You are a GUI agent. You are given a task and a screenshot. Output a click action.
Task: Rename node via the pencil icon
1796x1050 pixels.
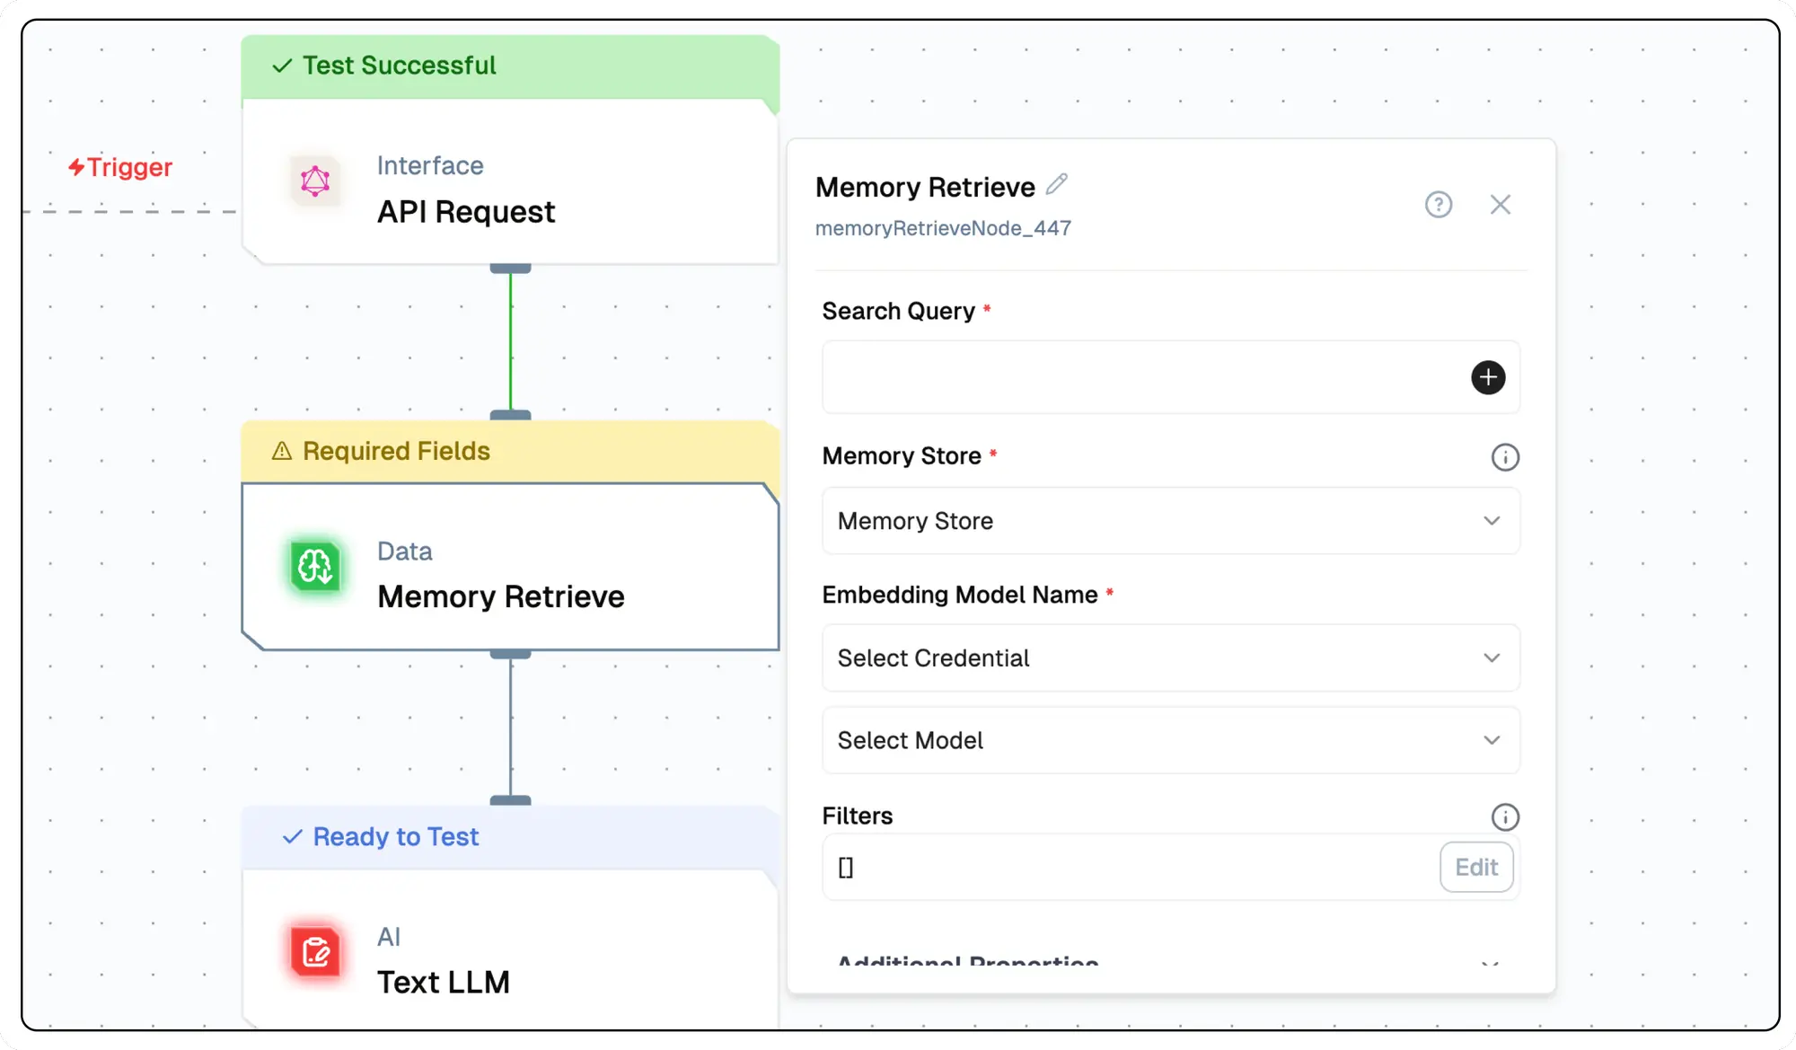pyautogui.click(x=1058, y=182)
